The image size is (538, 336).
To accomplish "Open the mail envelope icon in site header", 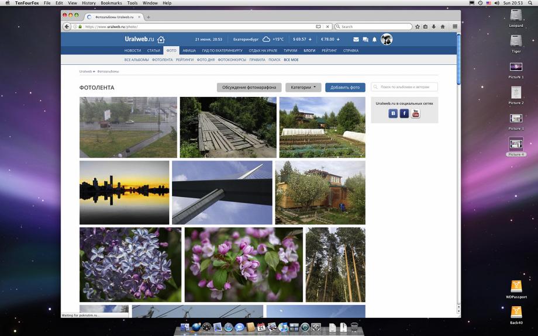I will 356,39.
